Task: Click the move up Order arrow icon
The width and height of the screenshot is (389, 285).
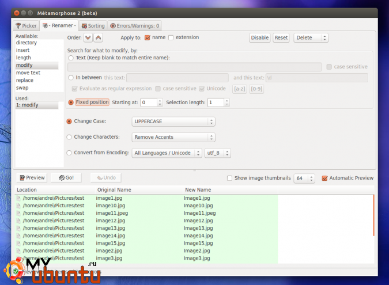Action: tap(98, 37)
